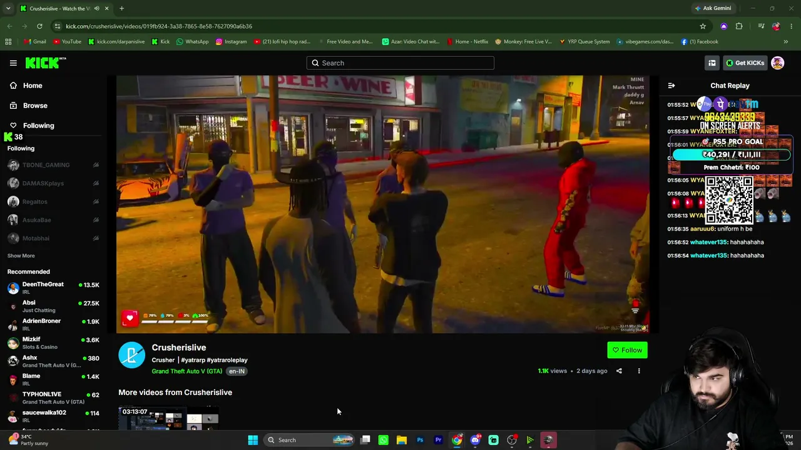Open followed channel Motabhai

coord(35,238)
